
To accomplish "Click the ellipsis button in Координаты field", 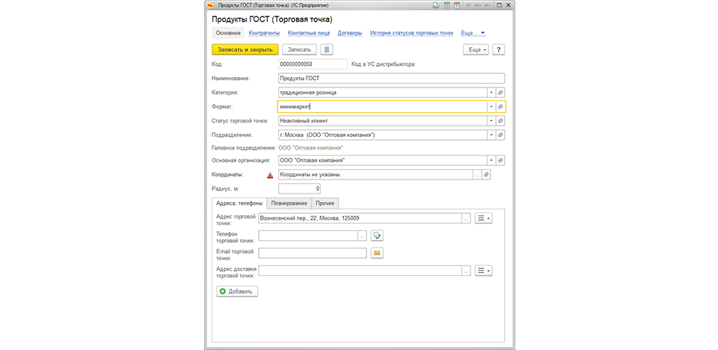I will (478, 174).
